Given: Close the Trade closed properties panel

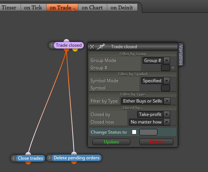Looking at the screenshot, I should click(92, 47).
